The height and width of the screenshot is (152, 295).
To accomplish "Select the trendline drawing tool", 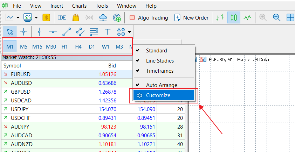I will pyautogui.click(x=66, y=32).
